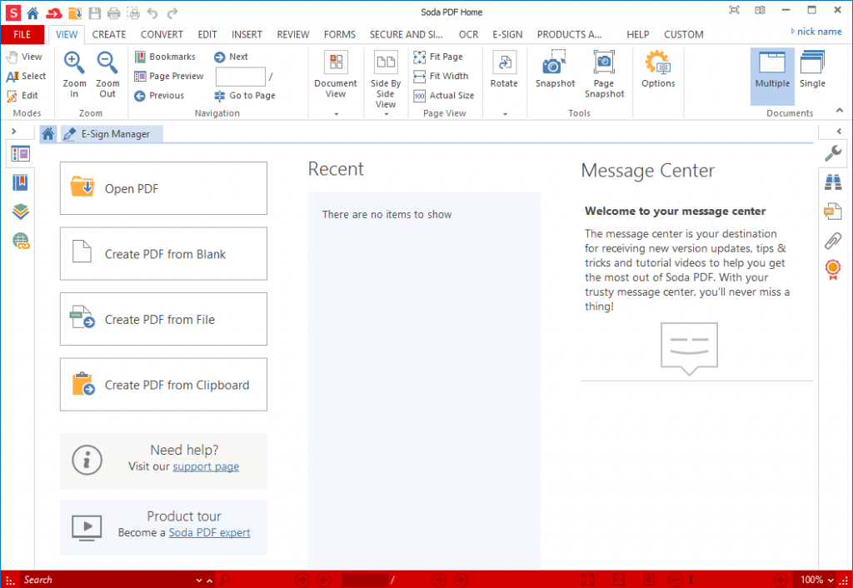This screenshot has height=588, width=853.
Task: Open layers panel in left sidebar
Action: (x=20, y=211)
